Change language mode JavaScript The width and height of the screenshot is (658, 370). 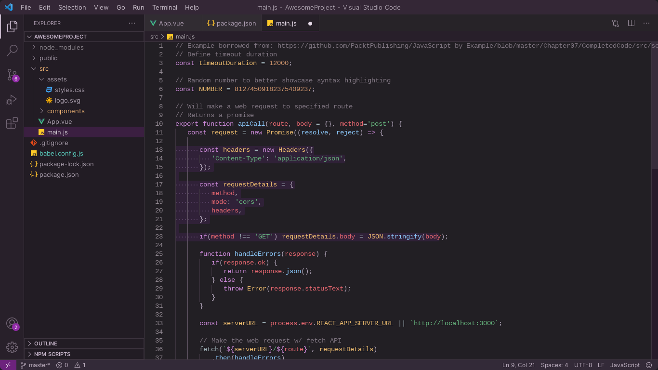click(625, 365)
